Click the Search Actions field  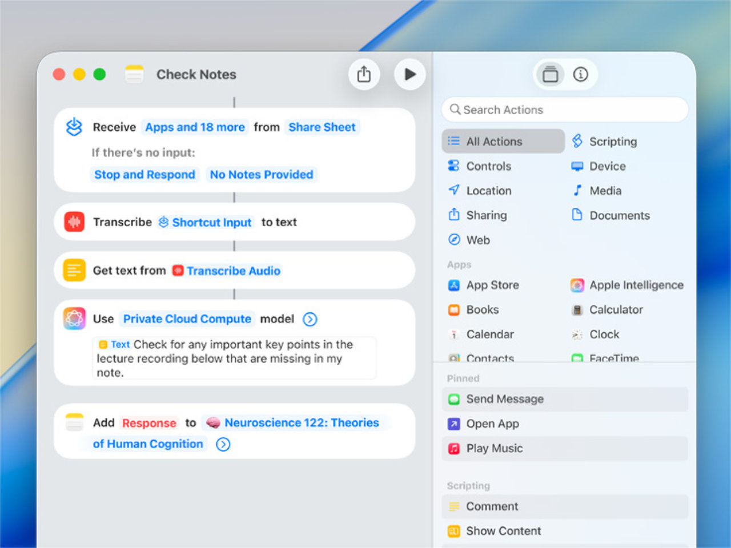(x=564, y=110)
